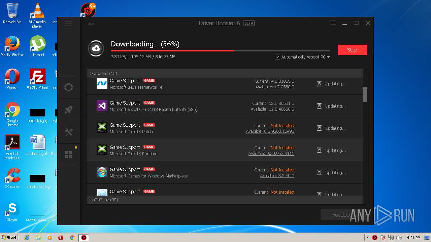Screen dimensions: 431x242
Task: Open Windows Explorer from the taskbar
Action: (38, 238)
